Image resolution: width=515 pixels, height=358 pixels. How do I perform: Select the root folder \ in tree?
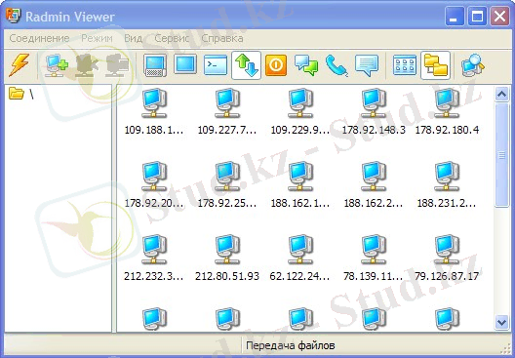pyautogui.click(x=21, y=94)
